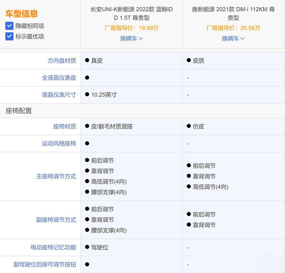Toggle the 标示最优项 checkbox
The image size is (285, 273).
pyautogui.click(x=9, y=36)
